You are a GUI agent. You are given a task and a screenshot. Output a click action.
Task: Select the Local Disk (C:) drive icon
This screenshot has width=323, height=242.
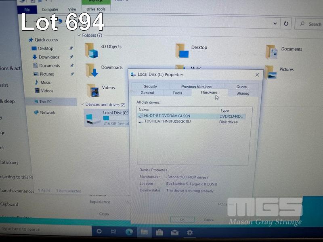click(94, 118)
